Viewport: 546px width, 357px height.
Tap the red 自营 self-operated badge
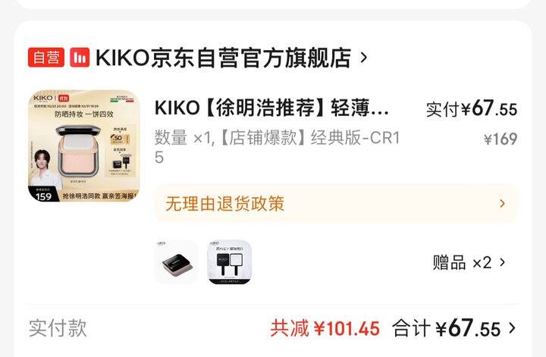click(x=46, y=58)
